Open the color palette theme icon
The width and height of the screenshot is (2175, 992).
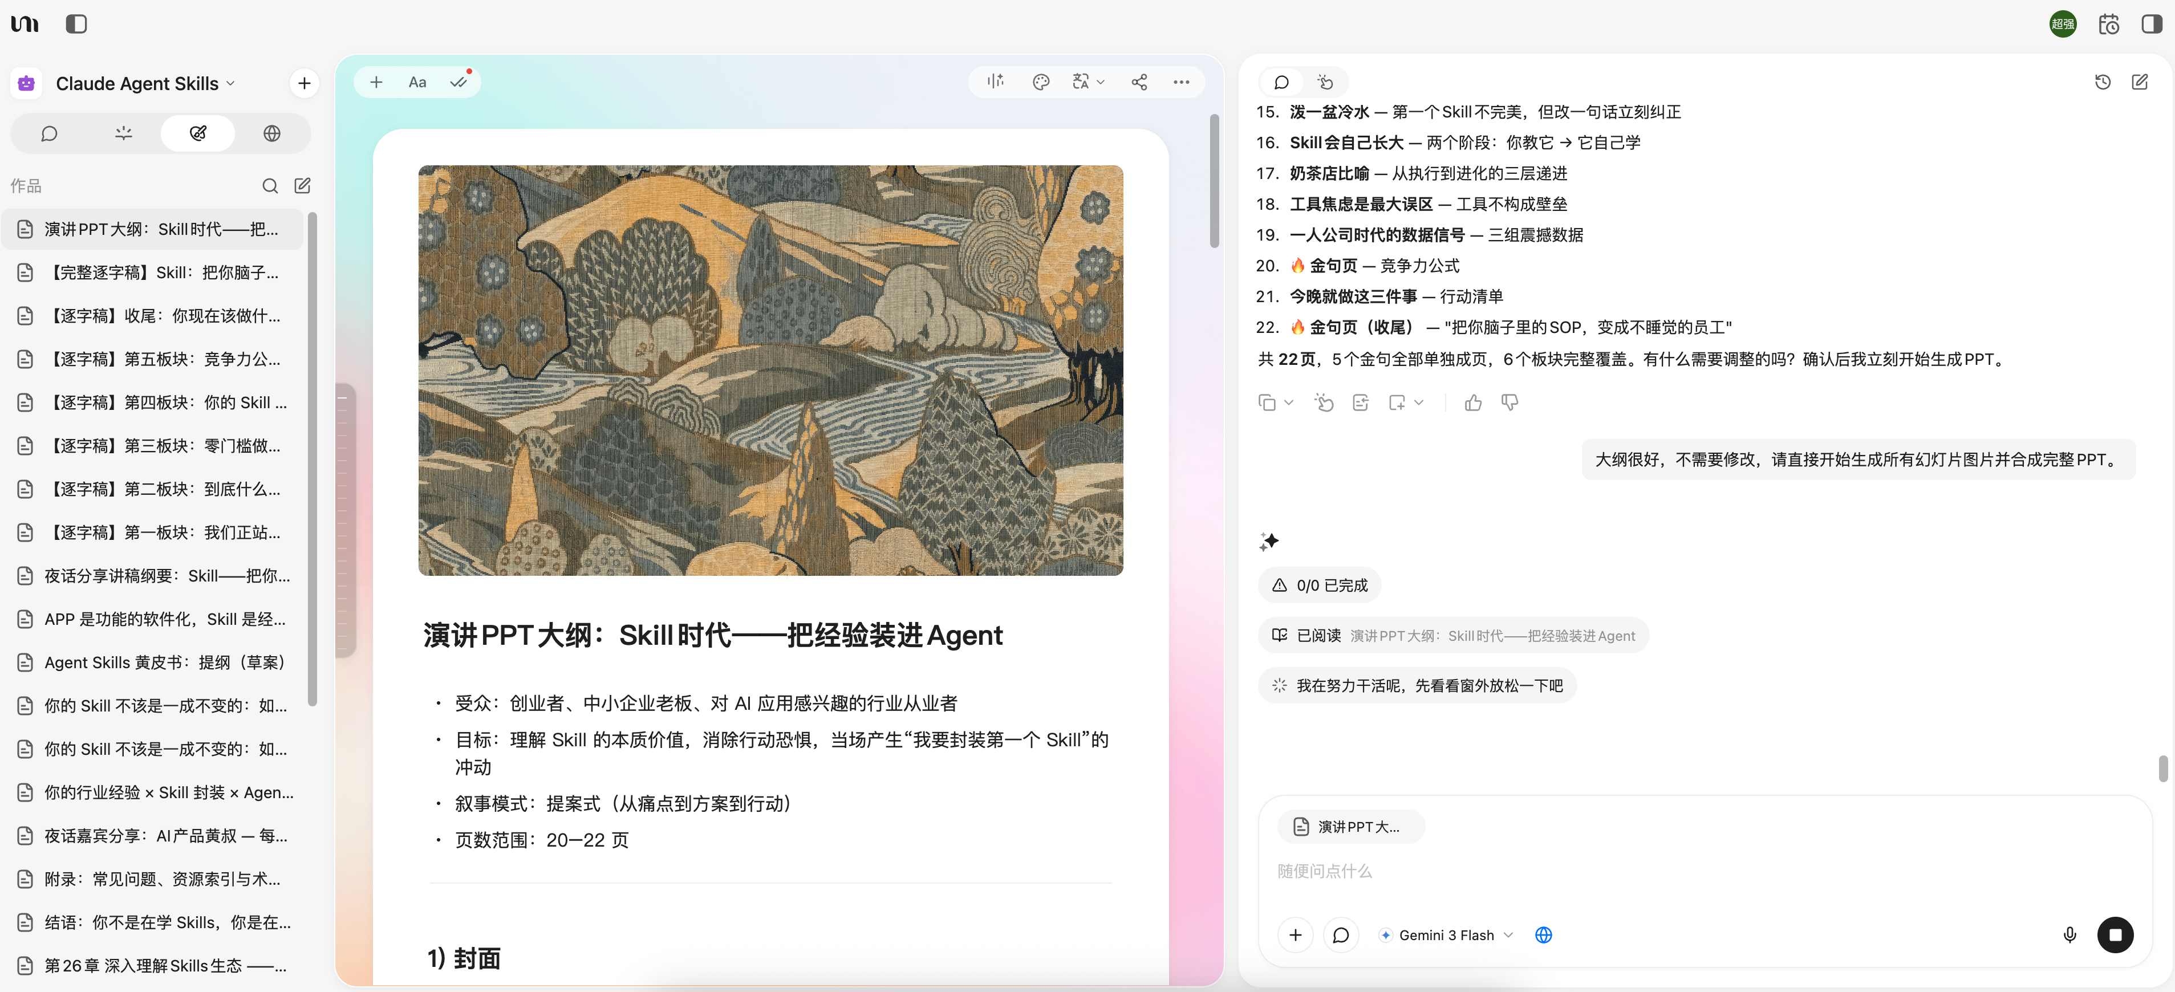pyautogui.click(x=1040, y=82)
